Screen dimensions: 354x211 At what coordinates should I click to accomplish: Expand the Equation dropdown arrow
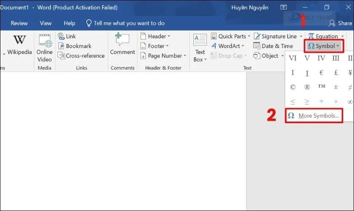click(342, 36)
